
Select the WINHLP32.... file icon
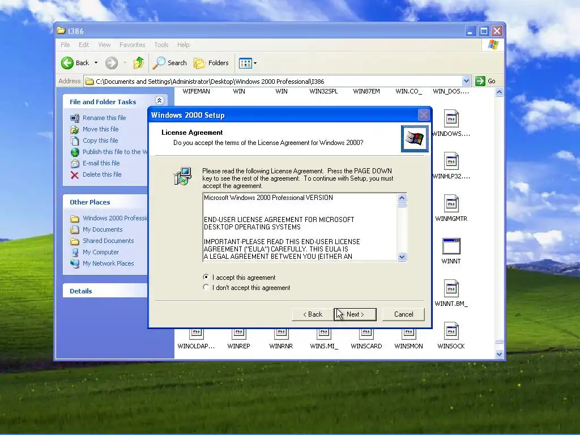point(451,161)
